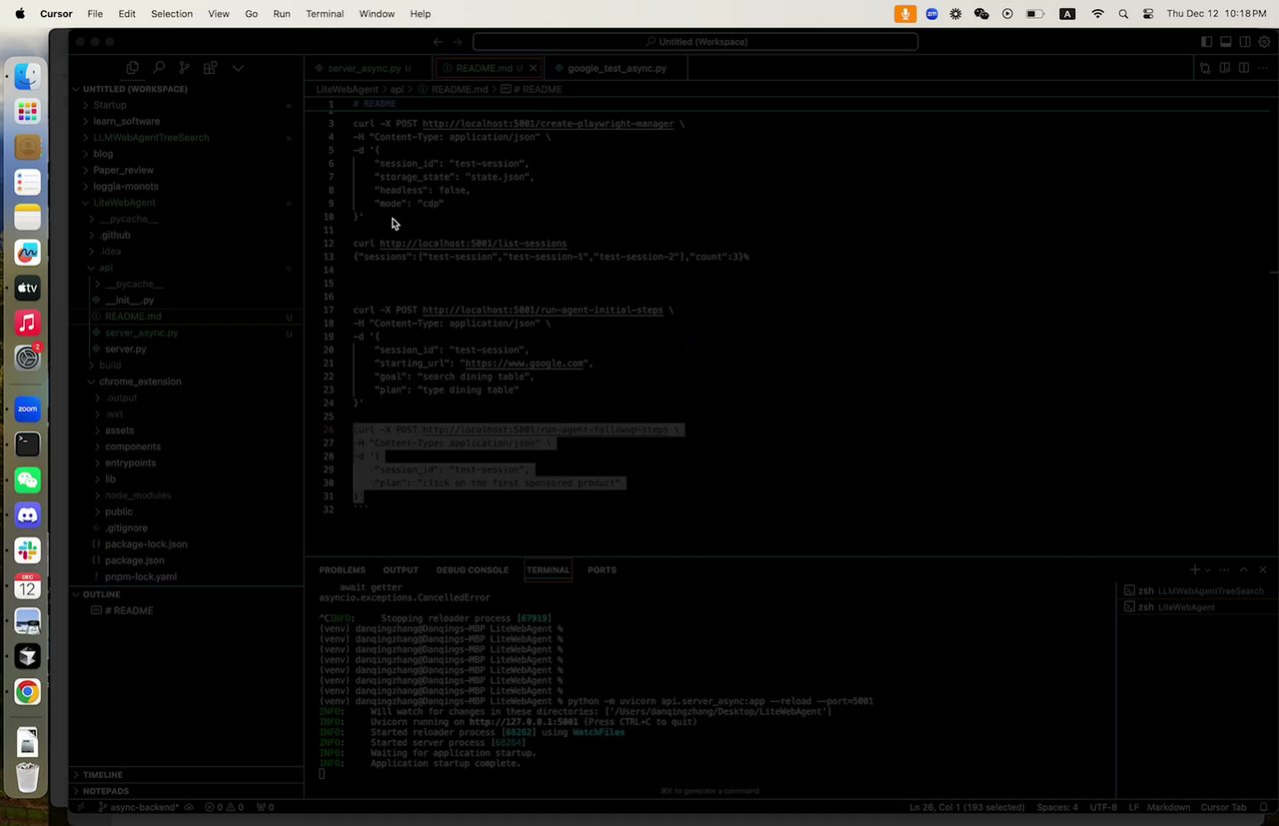Open the Search view icon
Viewport: 1279px width, 826px height.
(x=158, y=68)
